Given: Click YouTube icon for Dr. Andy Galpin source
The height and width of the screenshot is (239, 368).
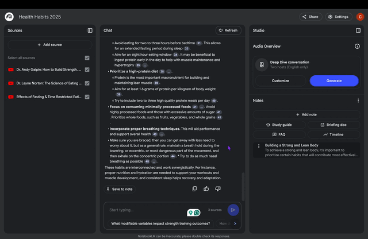Looking at the screenshot, I should pyautogui.click(x=10, y=70).
